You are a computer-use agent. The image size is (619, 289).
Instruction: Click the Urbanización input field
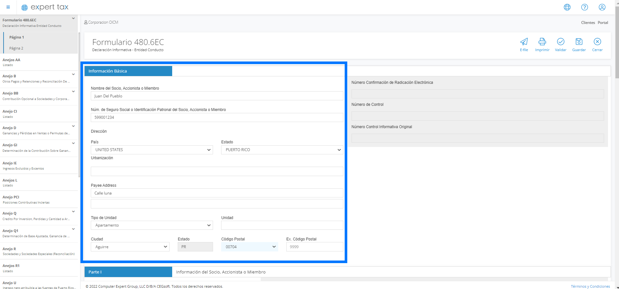(x=217, y=172)
